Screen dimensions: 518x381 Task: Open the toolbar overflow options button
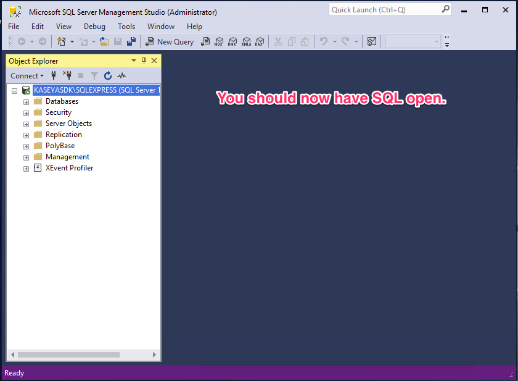coord(447,41)
